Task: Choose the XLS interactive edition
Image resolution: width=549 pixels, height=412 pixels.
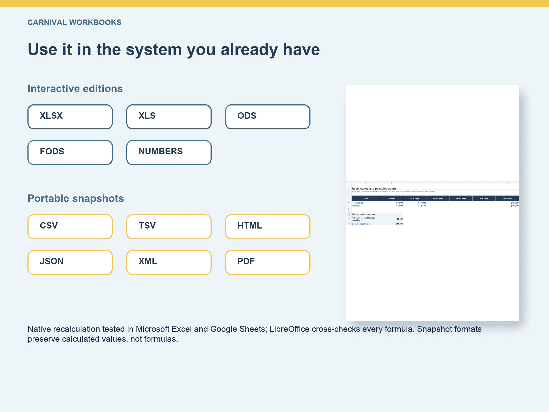Action: pos(169,117)
